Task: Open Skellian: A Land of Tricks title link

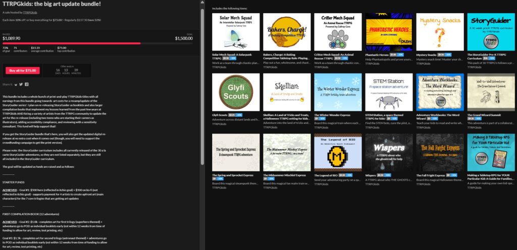Action: click(x=286, y=117)
